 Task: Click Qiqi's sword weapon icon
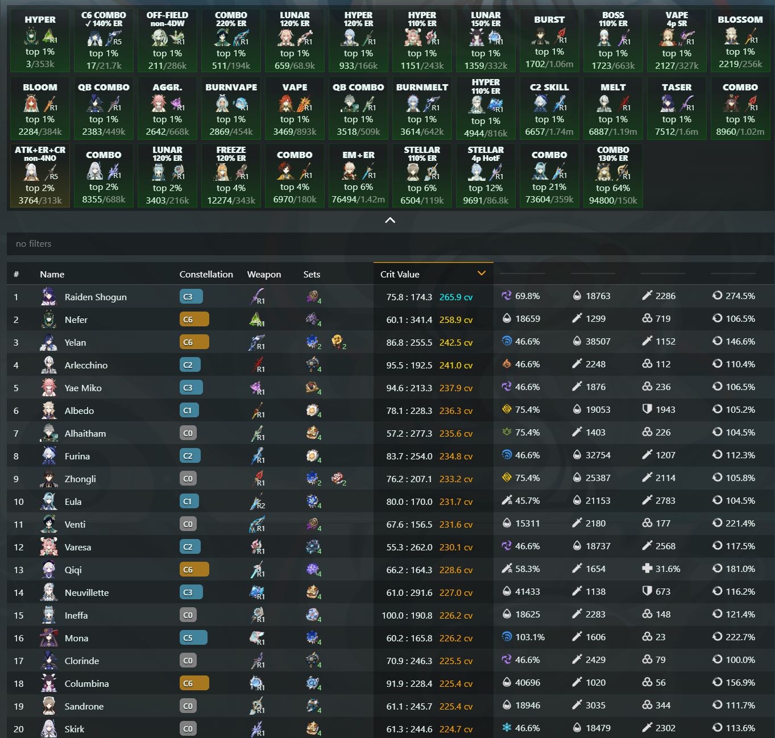click(257, 570)
